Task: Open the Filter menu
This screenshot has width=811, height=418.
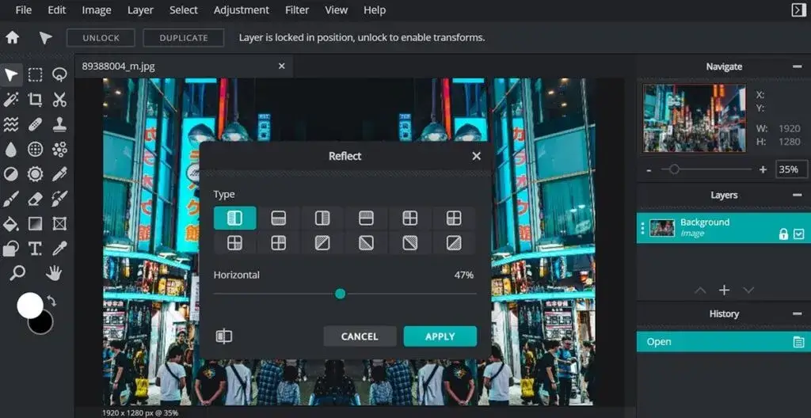Action: click(297, 10)
